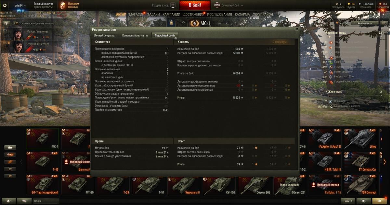Open the МАГАЗИН menu section

click(x=136, y=15)
